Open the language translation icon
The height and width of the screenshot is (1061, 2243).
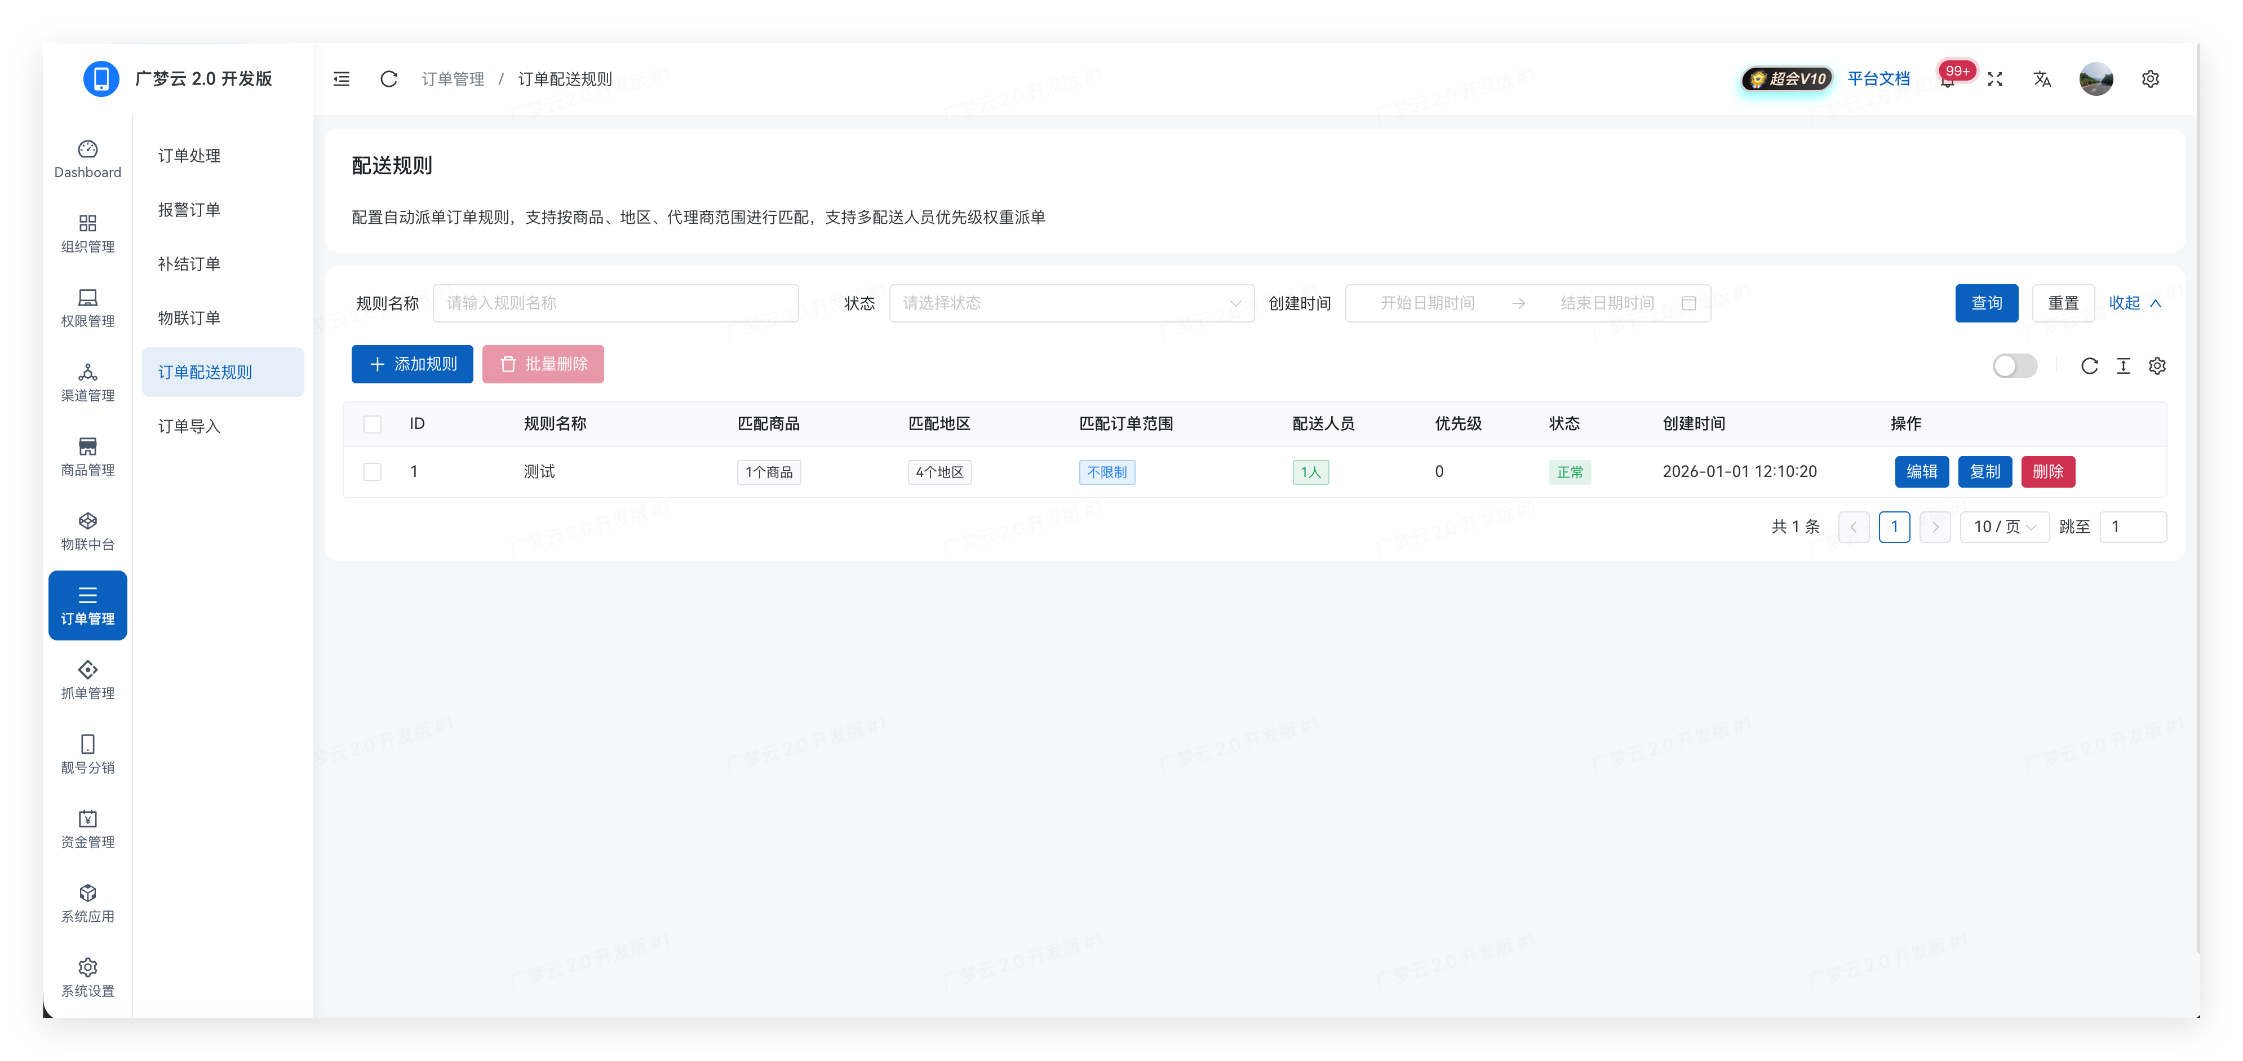click(x=2042, y=79)
